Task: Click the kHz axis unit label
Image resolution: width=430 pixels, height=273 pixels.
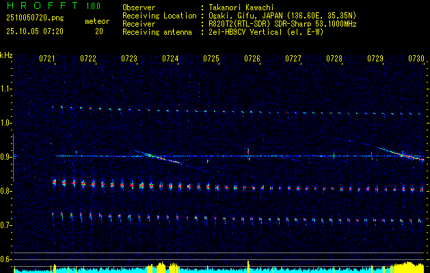Action: coord(6,55)
